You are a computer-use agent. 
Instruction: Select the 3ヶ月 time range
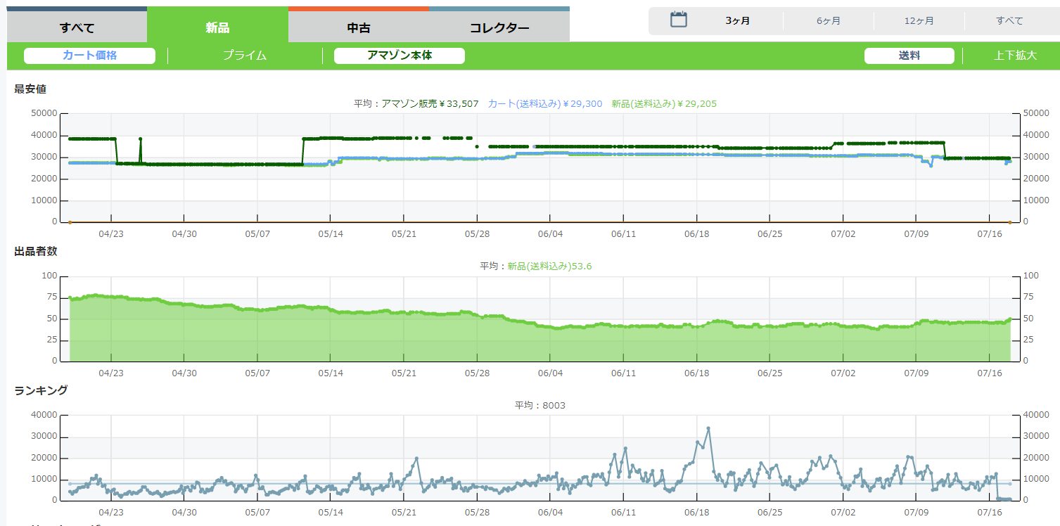pyautogui.click(x=738, y=21)
